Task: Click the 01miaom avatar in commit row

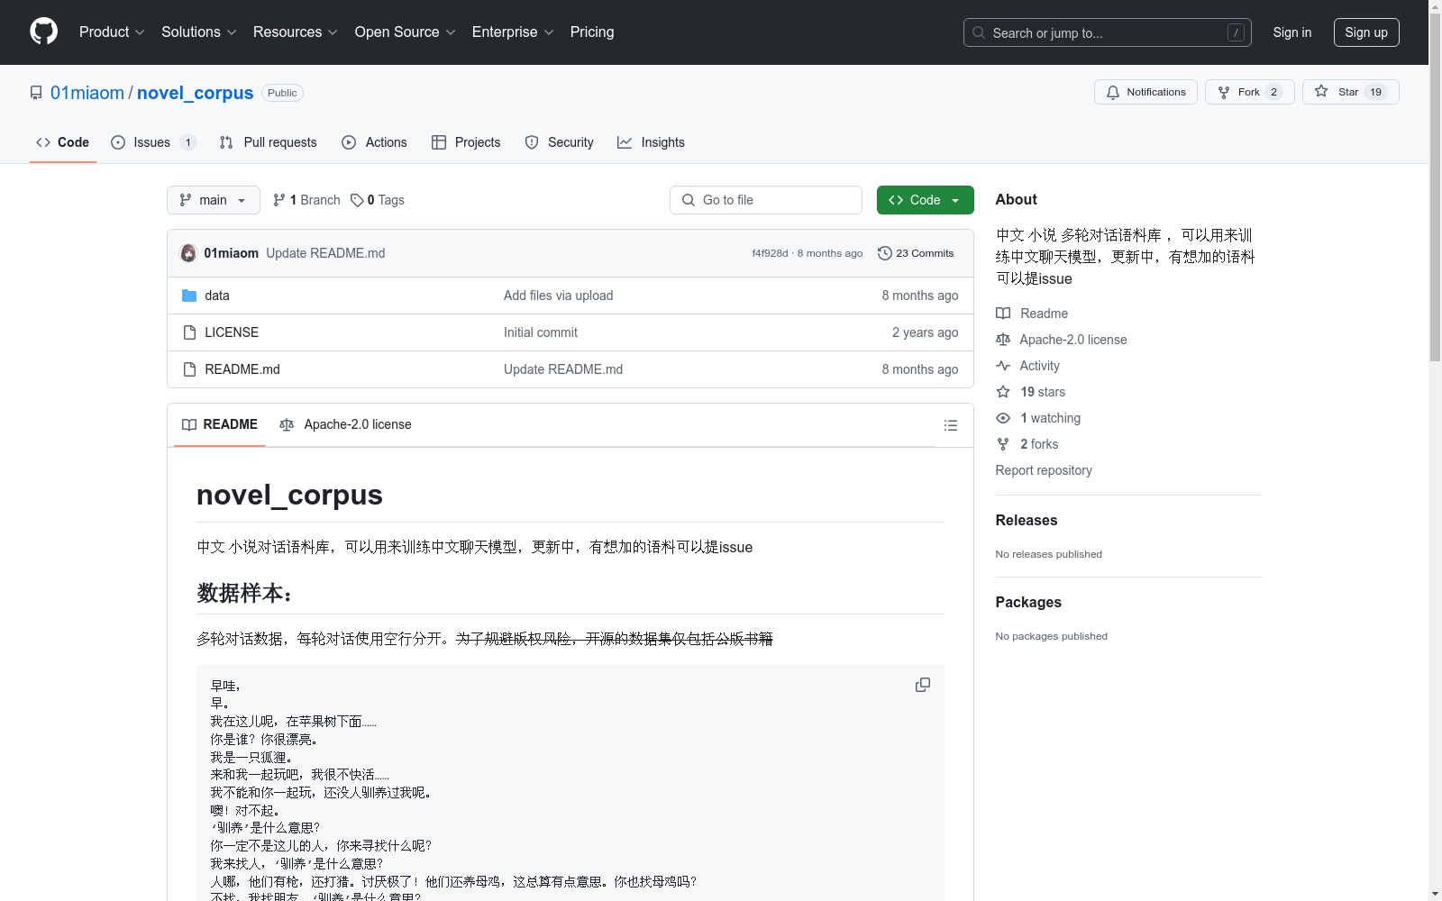Action: coord(188,253)
